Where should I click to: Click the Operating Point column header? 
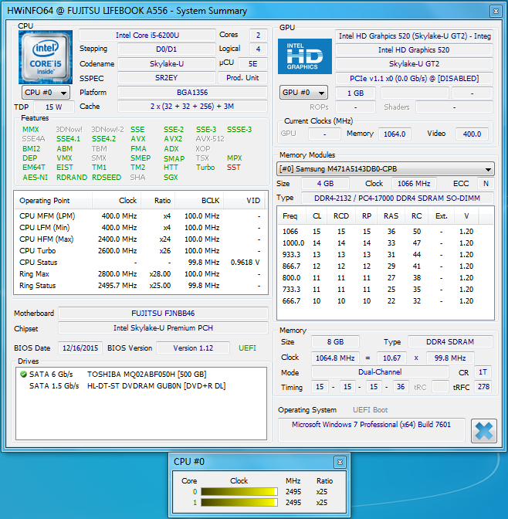tap(53, 201)
